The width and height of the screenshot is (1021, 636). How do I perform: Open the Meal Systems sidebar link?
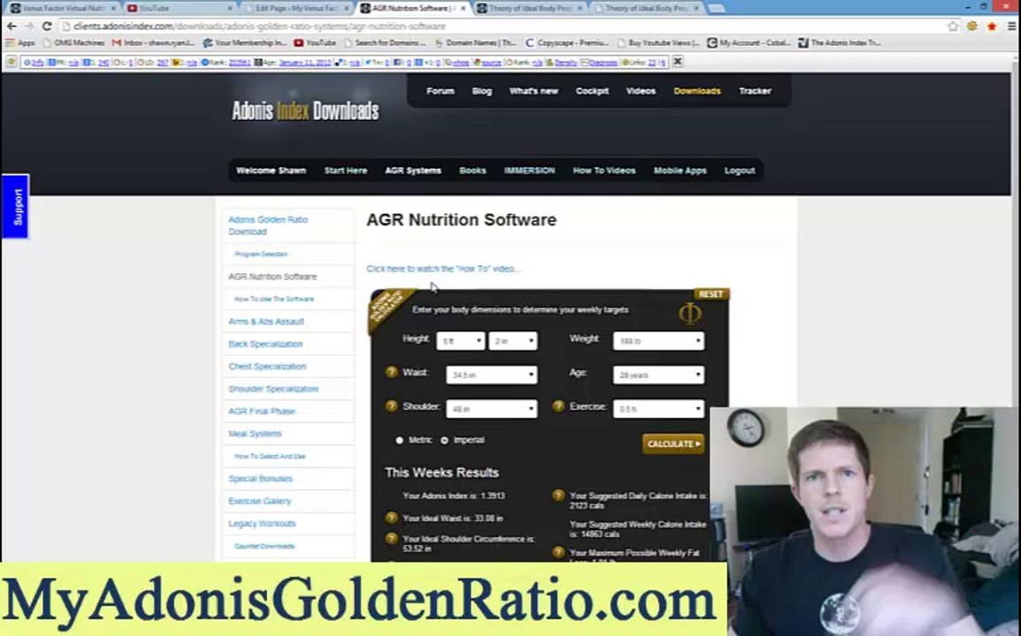coord(255,435)
